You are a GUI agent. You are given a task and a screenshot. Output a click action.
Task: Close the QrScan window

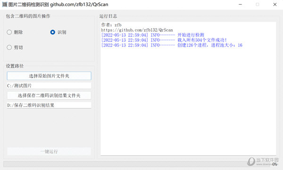tap(275, 5)
